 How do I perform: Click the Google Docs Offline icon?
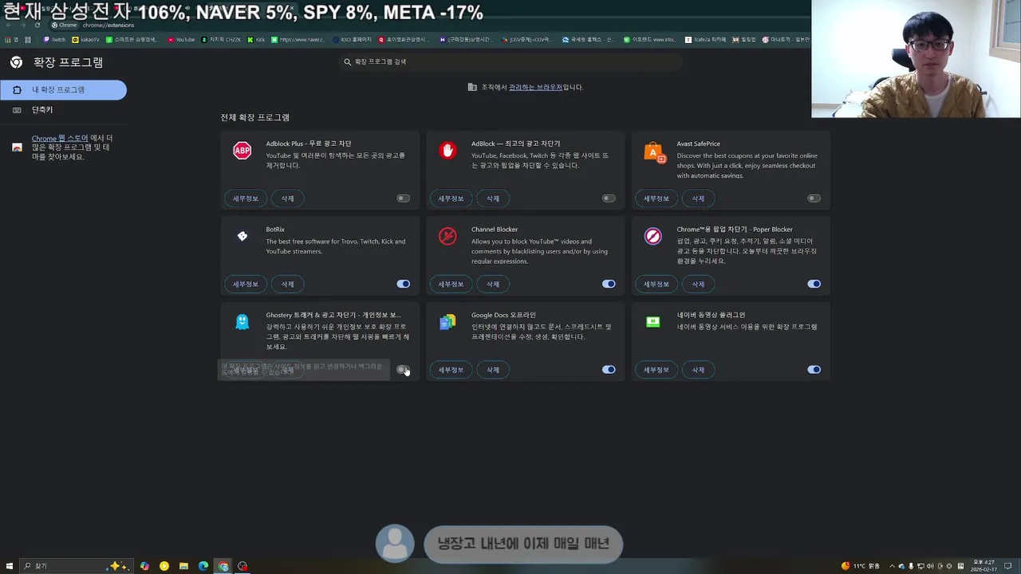coord(447,321)
